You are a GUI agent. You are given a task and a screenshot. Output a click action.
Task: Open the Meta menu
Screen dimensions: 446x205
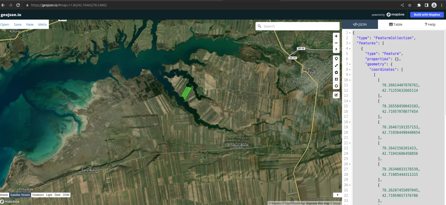[x=42, y=24]
